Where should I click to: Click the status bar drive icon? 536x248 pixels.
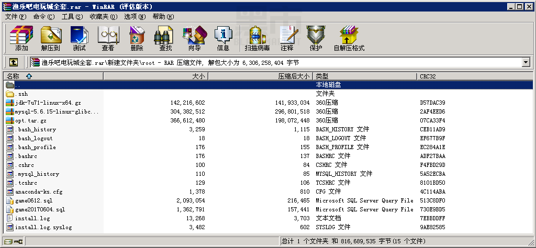(8, 241)
